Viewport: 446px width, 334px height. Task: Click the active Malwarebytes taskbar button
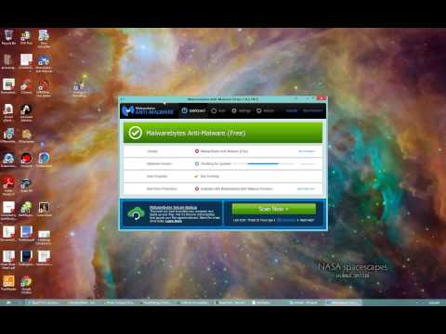(344, 302)
